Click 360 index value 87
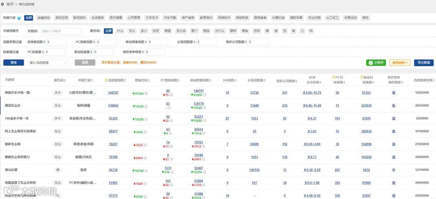436x199 pixels. point(227,118)
